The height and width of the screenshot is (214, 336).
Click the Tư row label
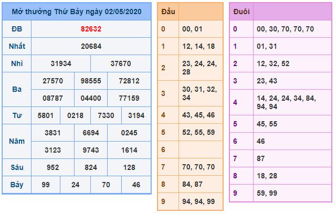(x=17, y=115)
